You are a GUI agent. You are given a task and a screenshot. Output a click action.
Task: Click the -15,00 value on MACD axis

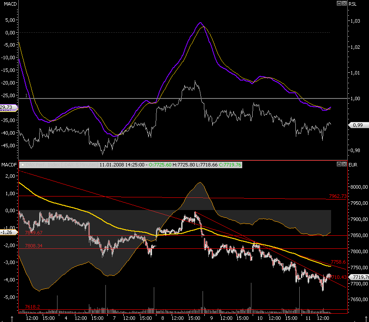tap(8, 70)
